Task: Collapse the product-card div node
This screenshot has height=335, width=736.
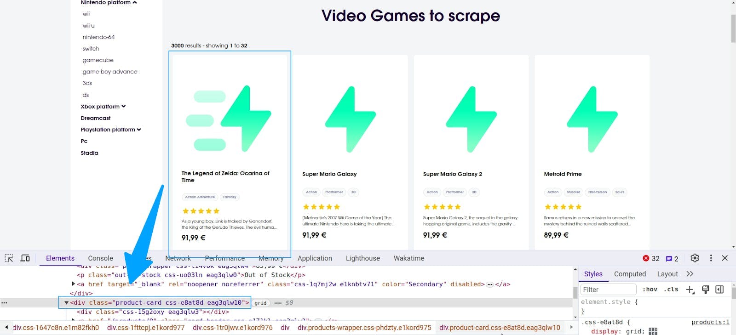Action: click(x=66, y=303)
